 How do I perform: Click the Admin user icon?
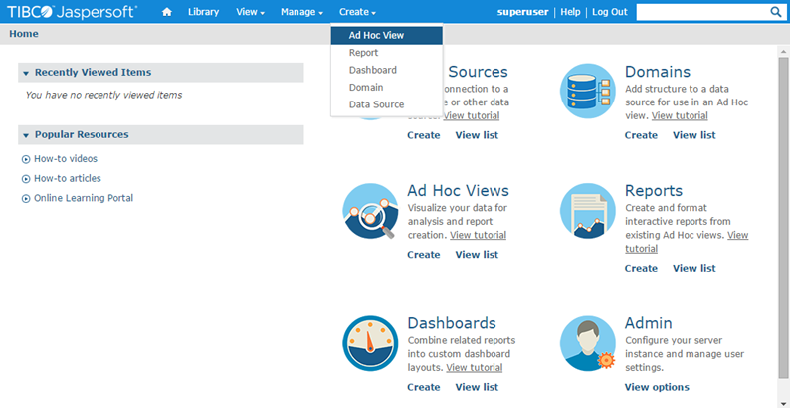587,343
